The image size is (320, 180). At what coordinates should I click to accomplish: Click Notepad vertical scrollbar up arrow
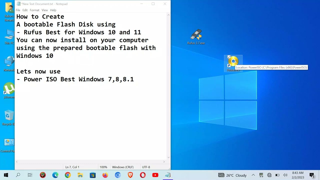168,15
